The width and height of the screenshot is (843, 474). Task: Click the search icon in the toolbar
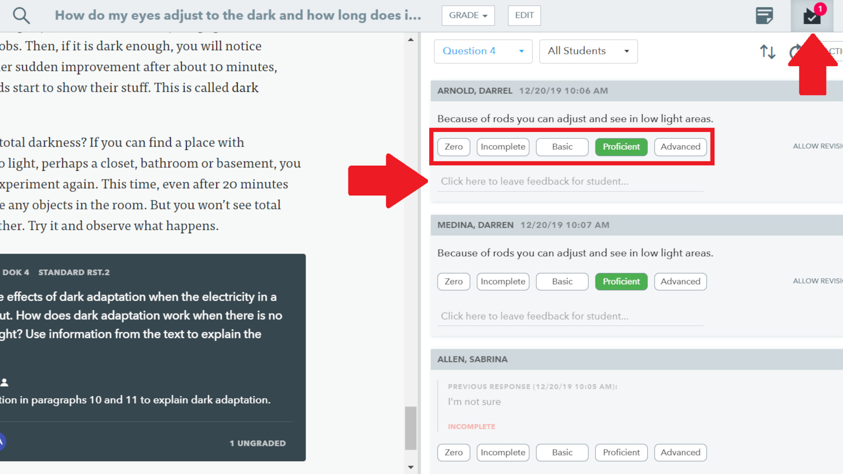pyautogui.click(x=21, y=15)
